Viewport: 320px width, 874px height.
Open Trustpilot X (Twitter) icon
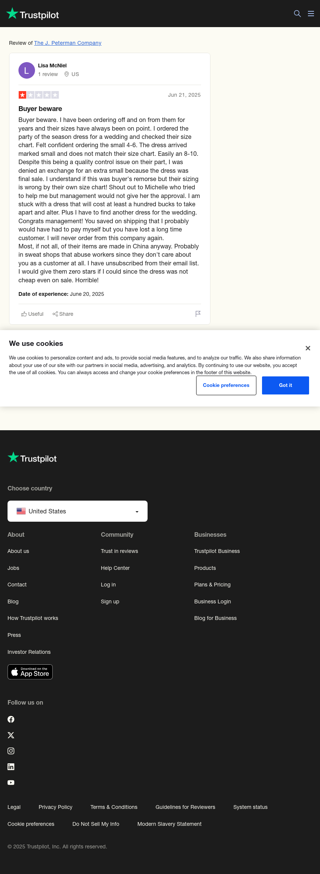tap(11, 735)
